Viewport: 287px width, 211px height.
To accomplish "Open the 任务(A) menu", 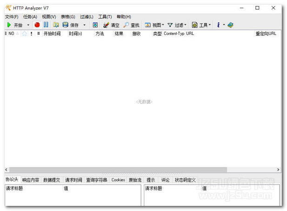I will pyautogui.click(x=30, y=17).
